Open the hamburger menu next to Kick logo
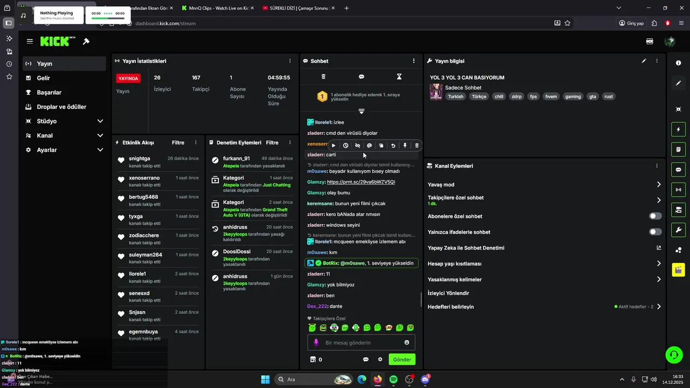The width and height of the screenshot is (690, 388). coord(30,41)
